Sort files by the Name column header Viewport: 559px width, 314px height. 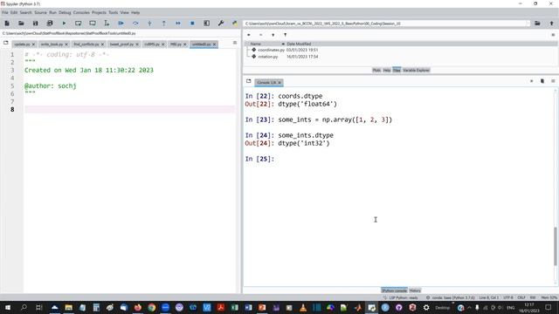click(255, 44)
